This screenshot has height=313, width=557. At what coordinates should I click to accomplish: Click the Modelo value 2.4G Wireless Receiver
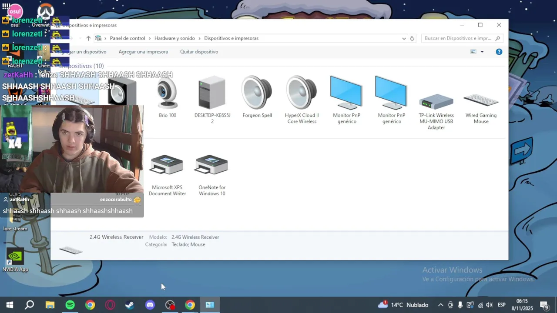(195, 237)
